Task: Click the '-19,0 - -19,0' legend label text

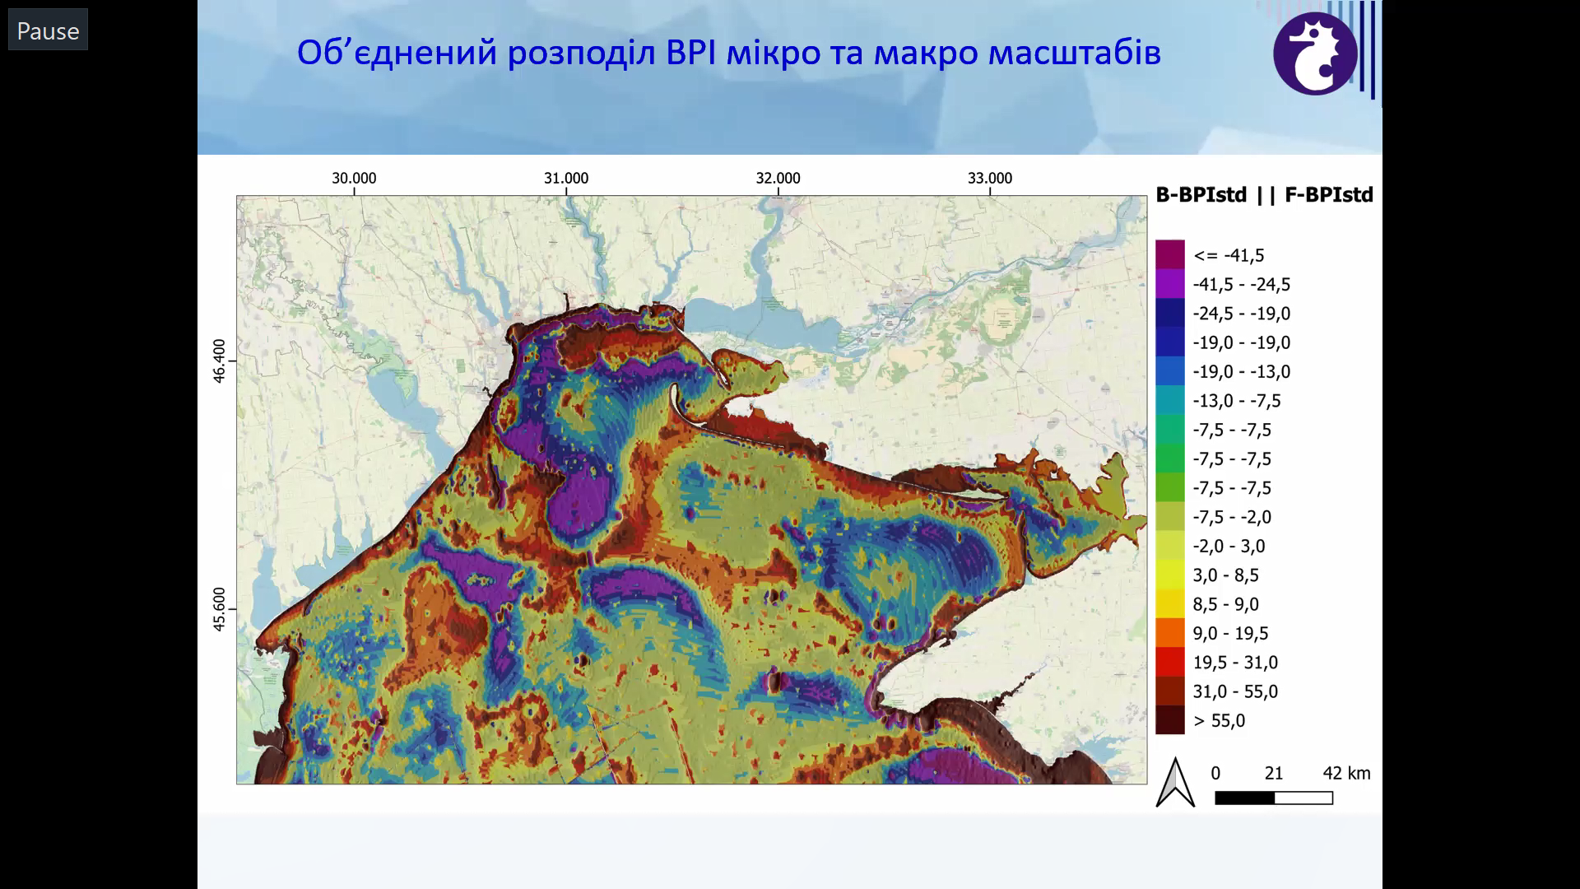Action: pyautogui.click(x=1242, y=342)
